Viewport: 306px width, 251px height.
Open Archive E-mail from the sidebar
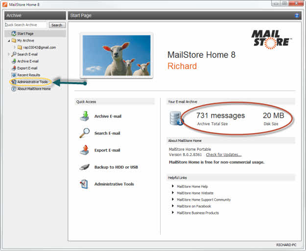[28, 61]
